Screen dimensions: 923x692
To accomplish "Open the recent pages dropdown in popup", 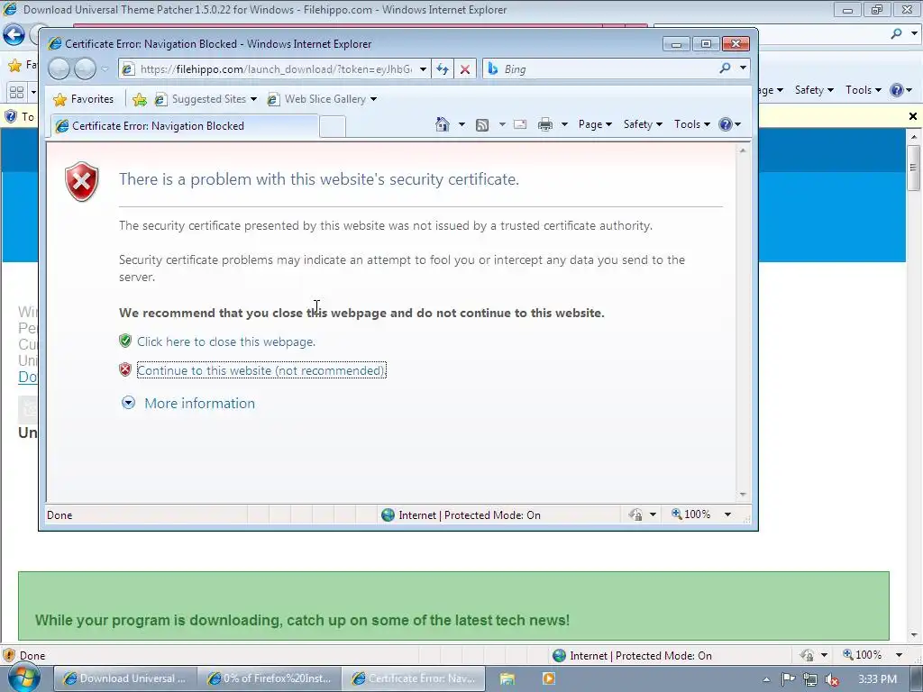I will [105, 69].
